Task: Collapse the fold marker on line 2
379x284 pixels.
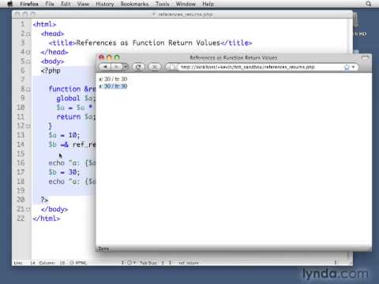Action: click(x=28, y=34)
